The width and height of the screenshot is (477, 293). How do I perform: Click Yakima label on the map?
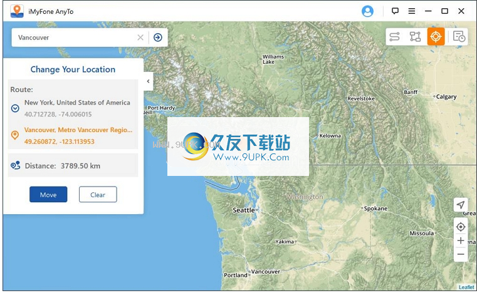pos(285,242)
